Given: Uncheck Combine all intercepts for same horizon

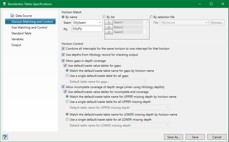Looking at the screenshot, I should [63, 48].
